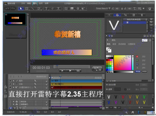156x116 pixels.
Task: Select the red R channel button
Action: (x=137, y=56)
